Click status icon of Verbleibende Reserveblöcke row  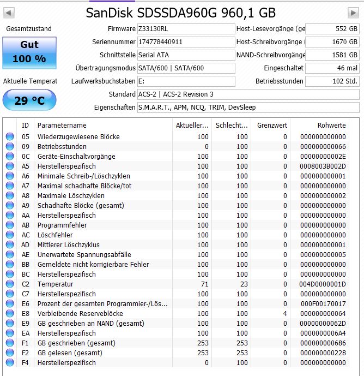pos(10,313)
